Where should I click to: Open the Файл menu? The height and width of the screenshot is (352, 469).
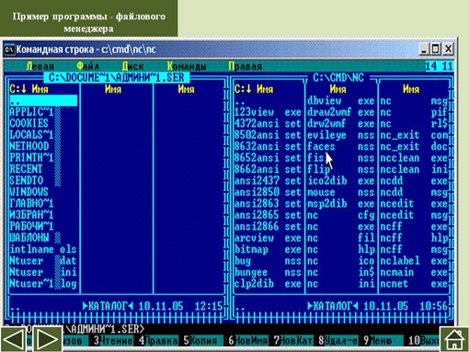point(87,66)
